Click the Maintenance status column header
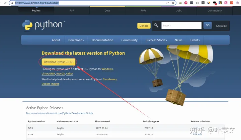This screenshot has width=241, height=140. tap(67, 121)
